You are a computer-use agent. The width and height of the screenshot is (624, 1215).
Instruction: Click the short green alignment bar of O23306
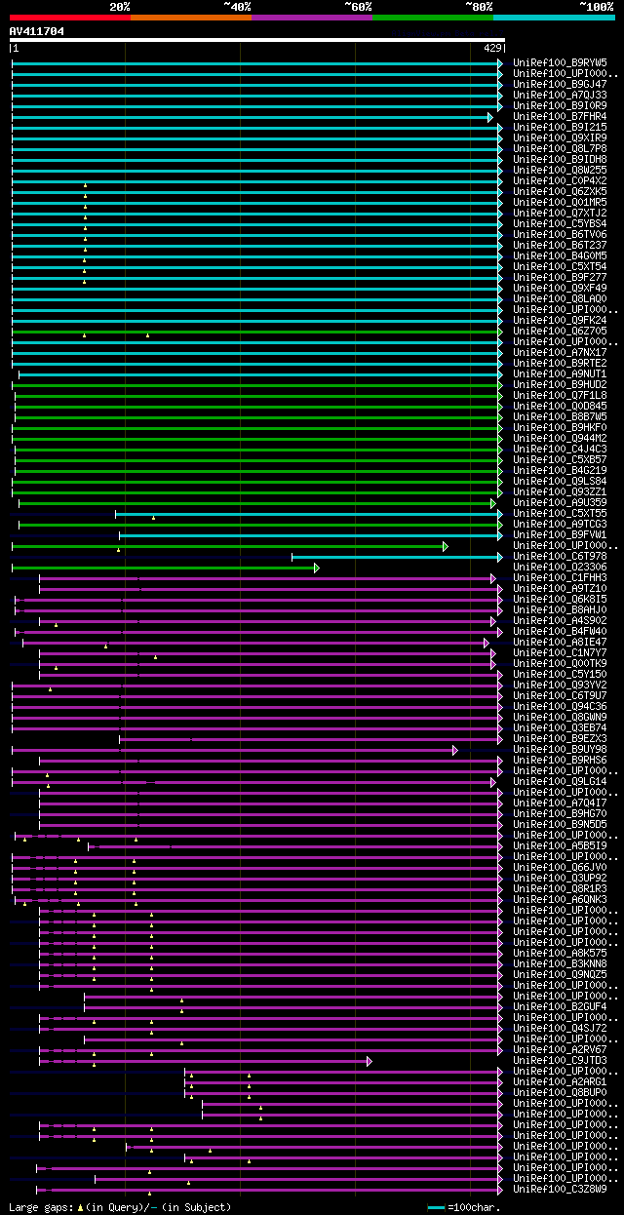click(x=166, y=568)
